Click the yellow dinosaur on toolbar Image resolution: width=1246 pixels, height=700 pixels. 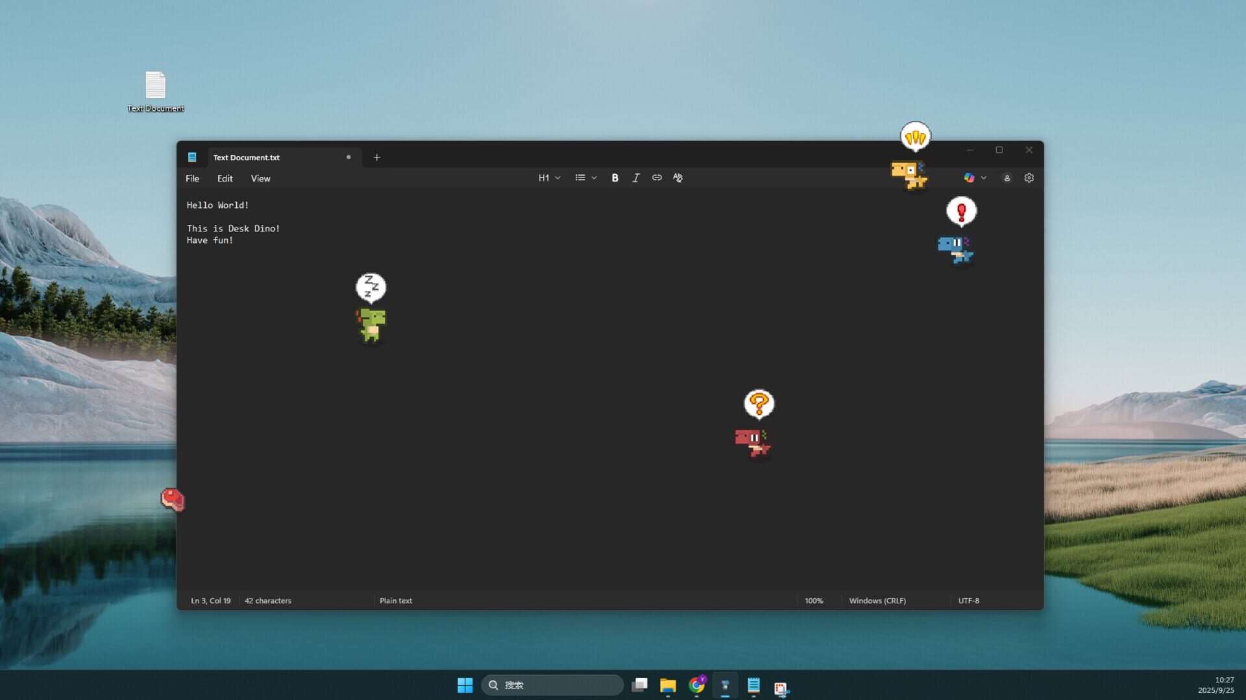coord(909,174)
